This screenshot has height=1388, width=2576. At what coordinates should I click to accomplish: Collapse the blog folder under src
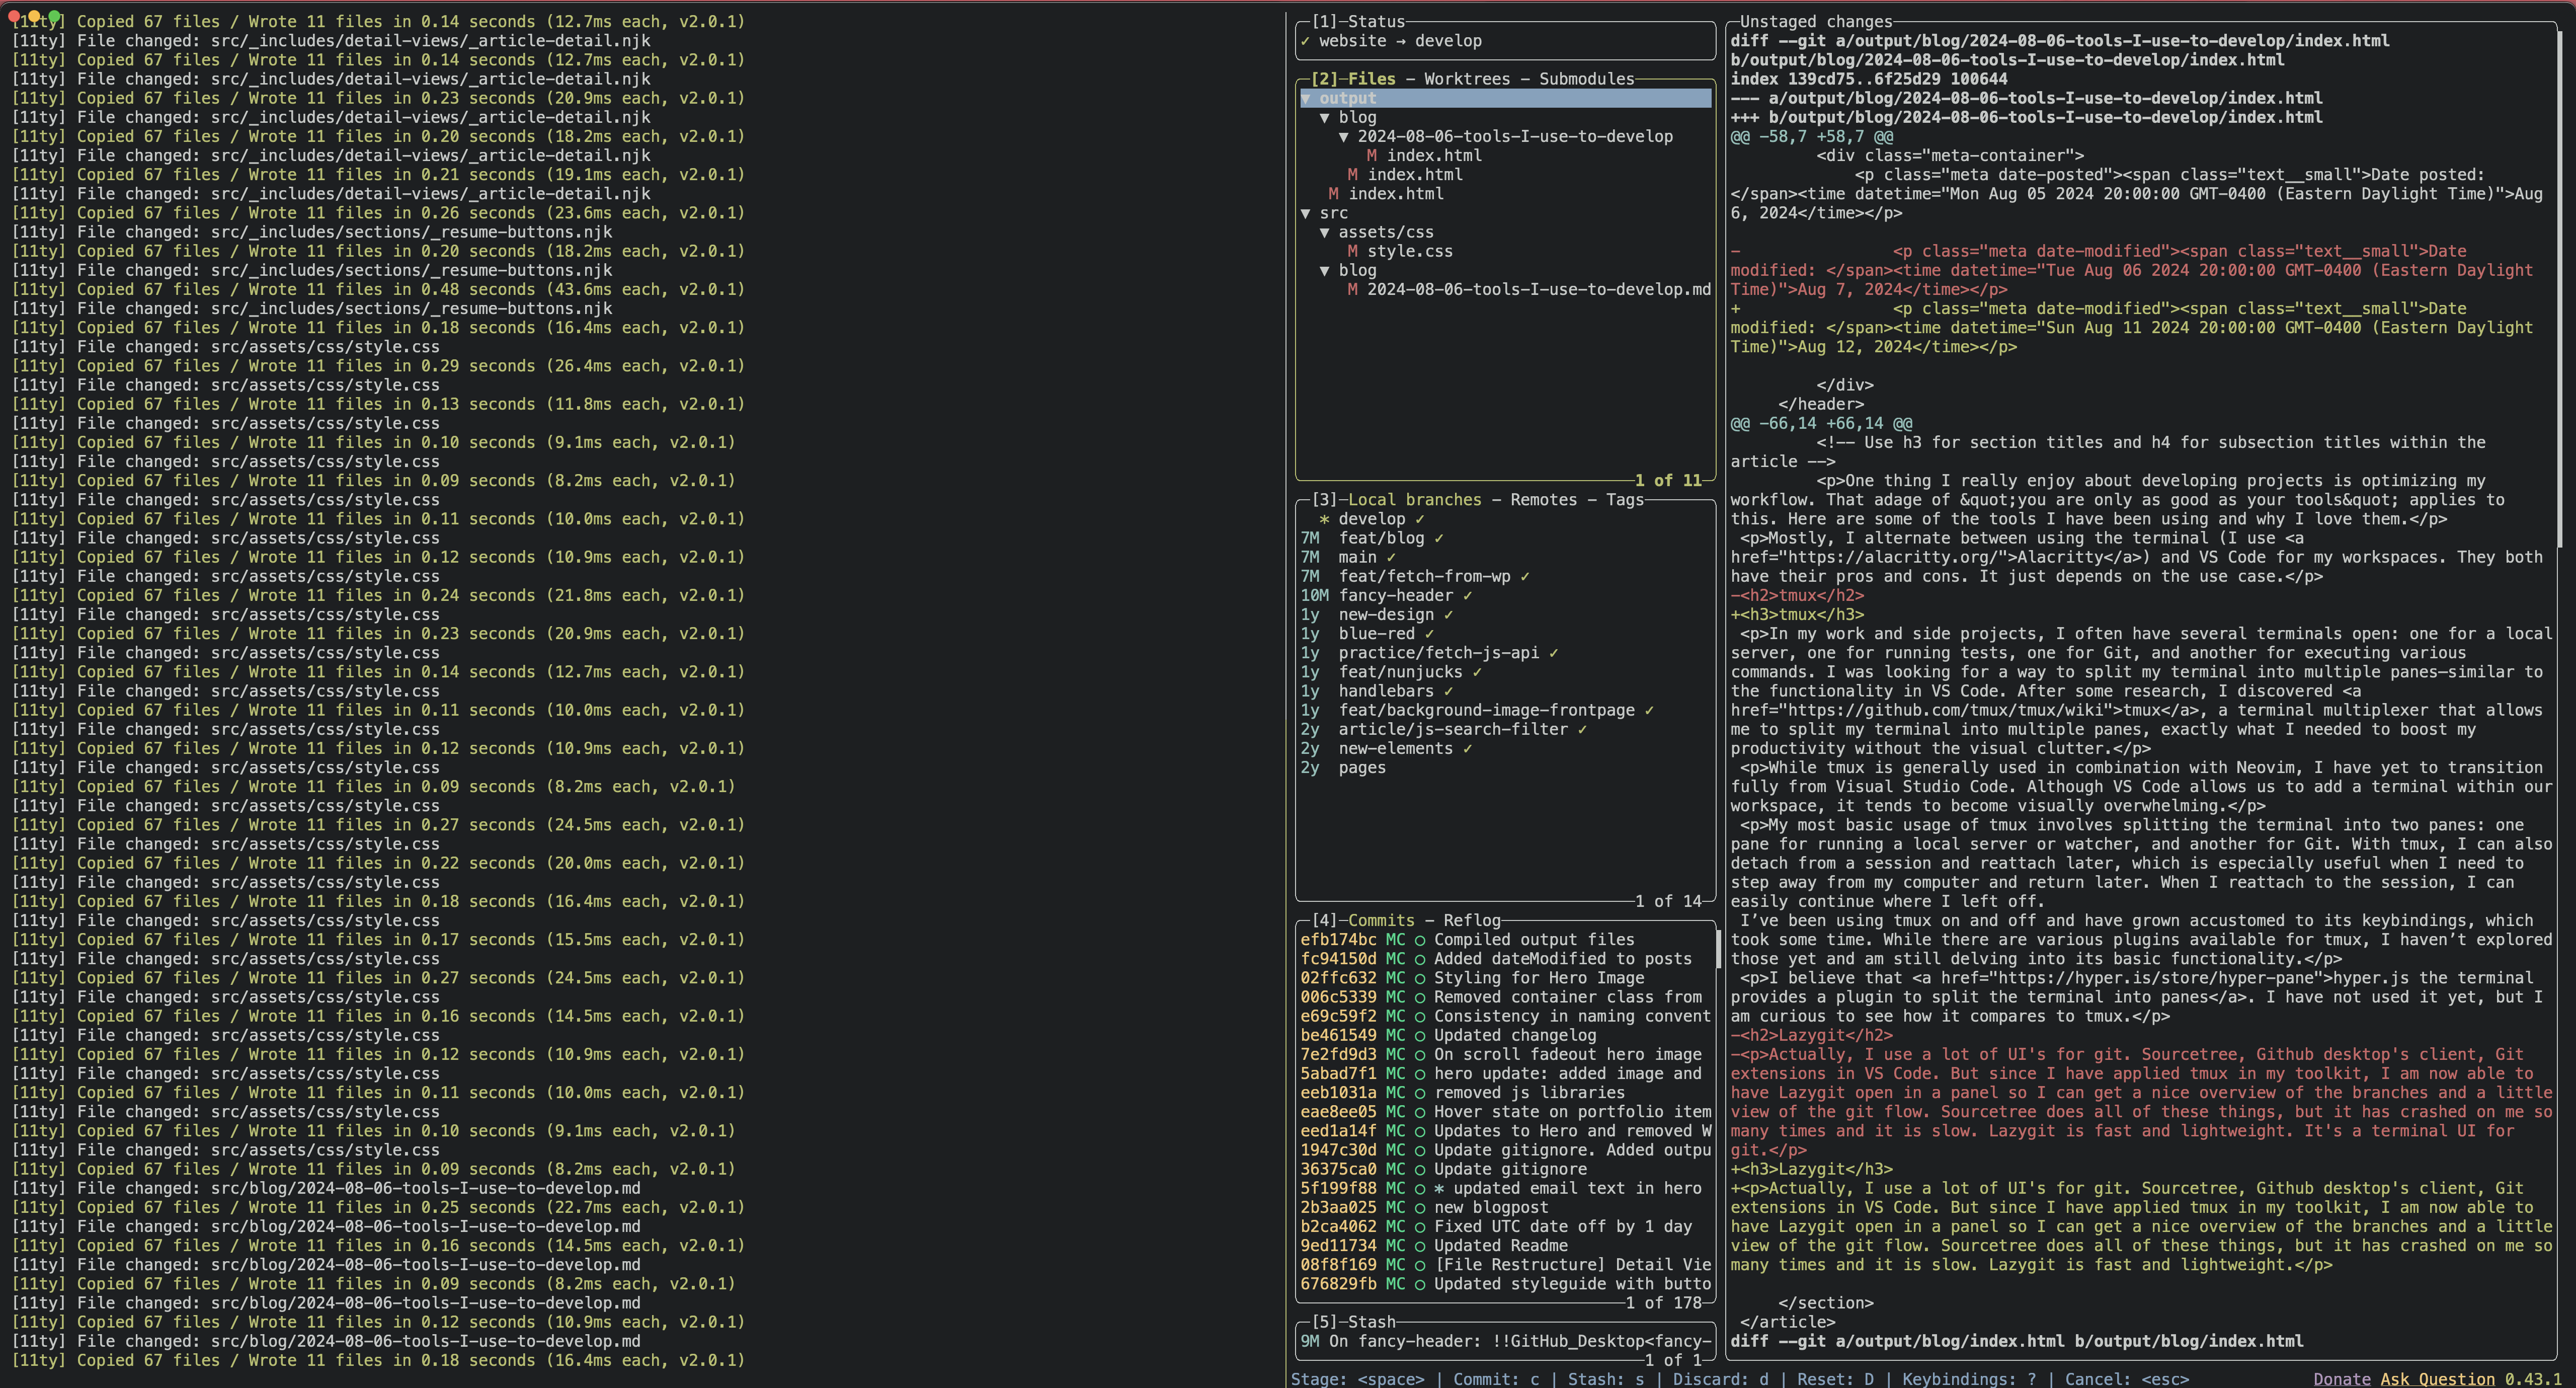pos(1325,270)
